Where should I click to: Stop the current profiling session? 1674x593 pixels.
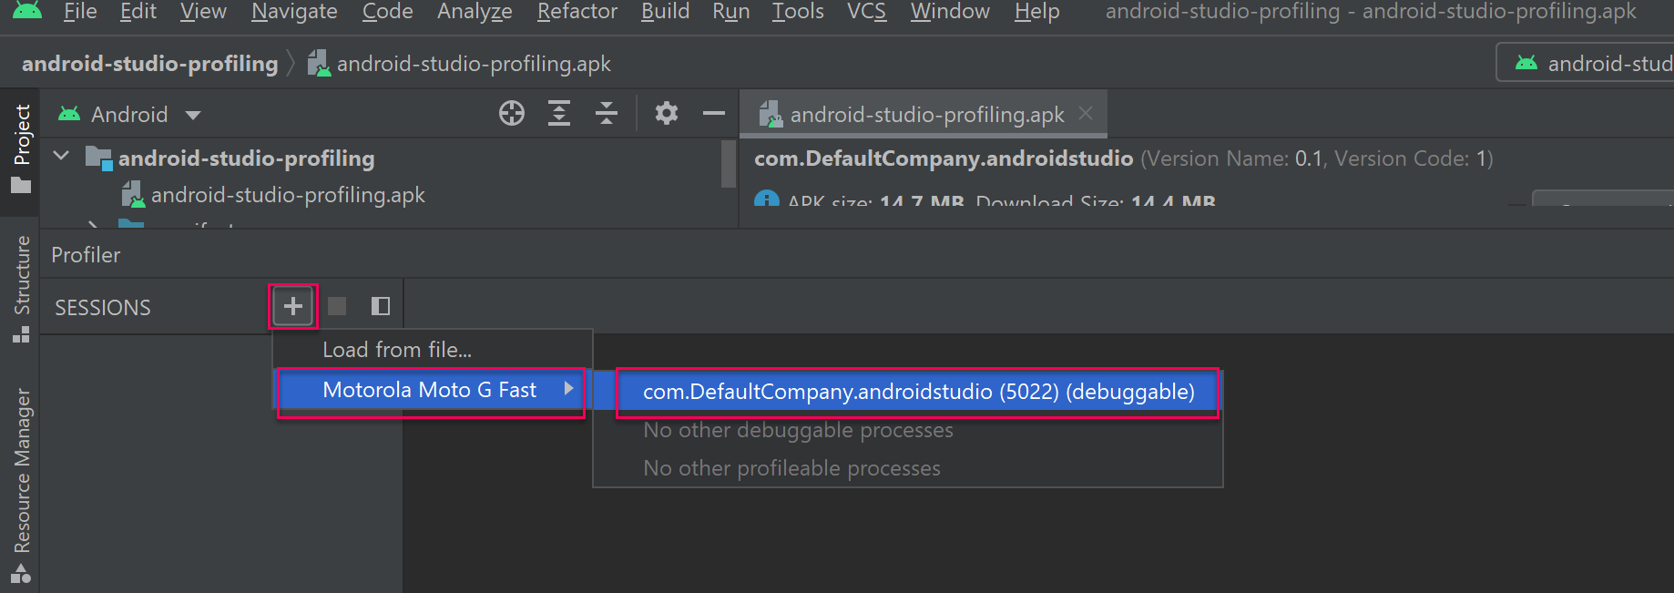(337, 307)
